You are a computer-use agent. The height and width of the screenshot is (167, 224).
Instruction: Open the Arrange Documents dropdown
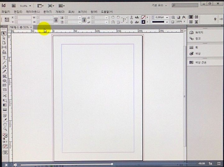point(61,6)
